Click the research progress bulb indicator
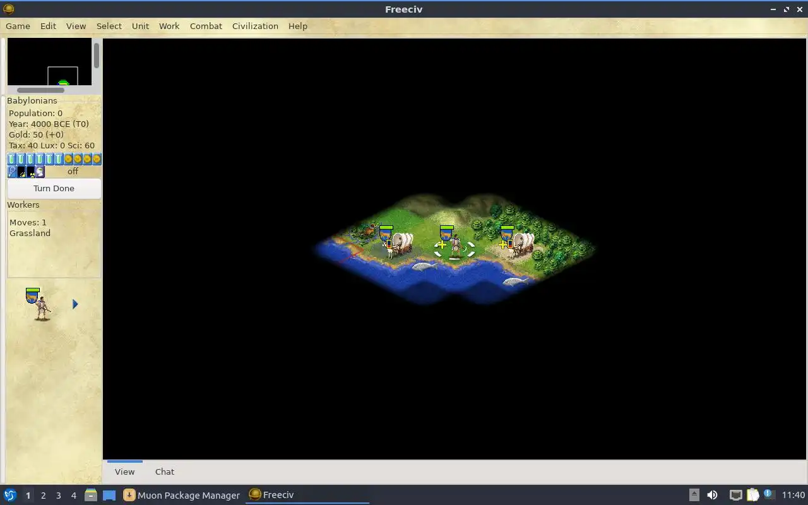Screen dimensions: 808x505 pos(11,171)
